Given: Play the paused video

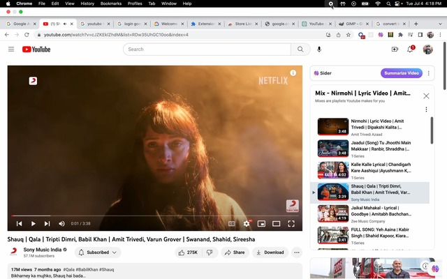Looking at the screenshot, I should (33, 223).
